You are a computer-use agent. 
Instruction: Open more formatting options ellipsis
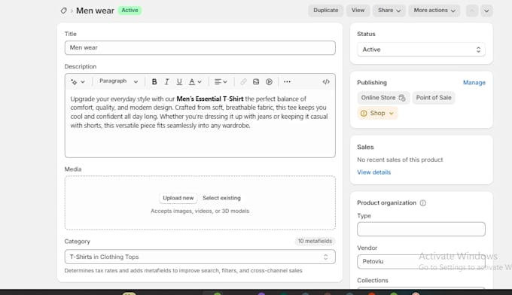pos(287,82)
